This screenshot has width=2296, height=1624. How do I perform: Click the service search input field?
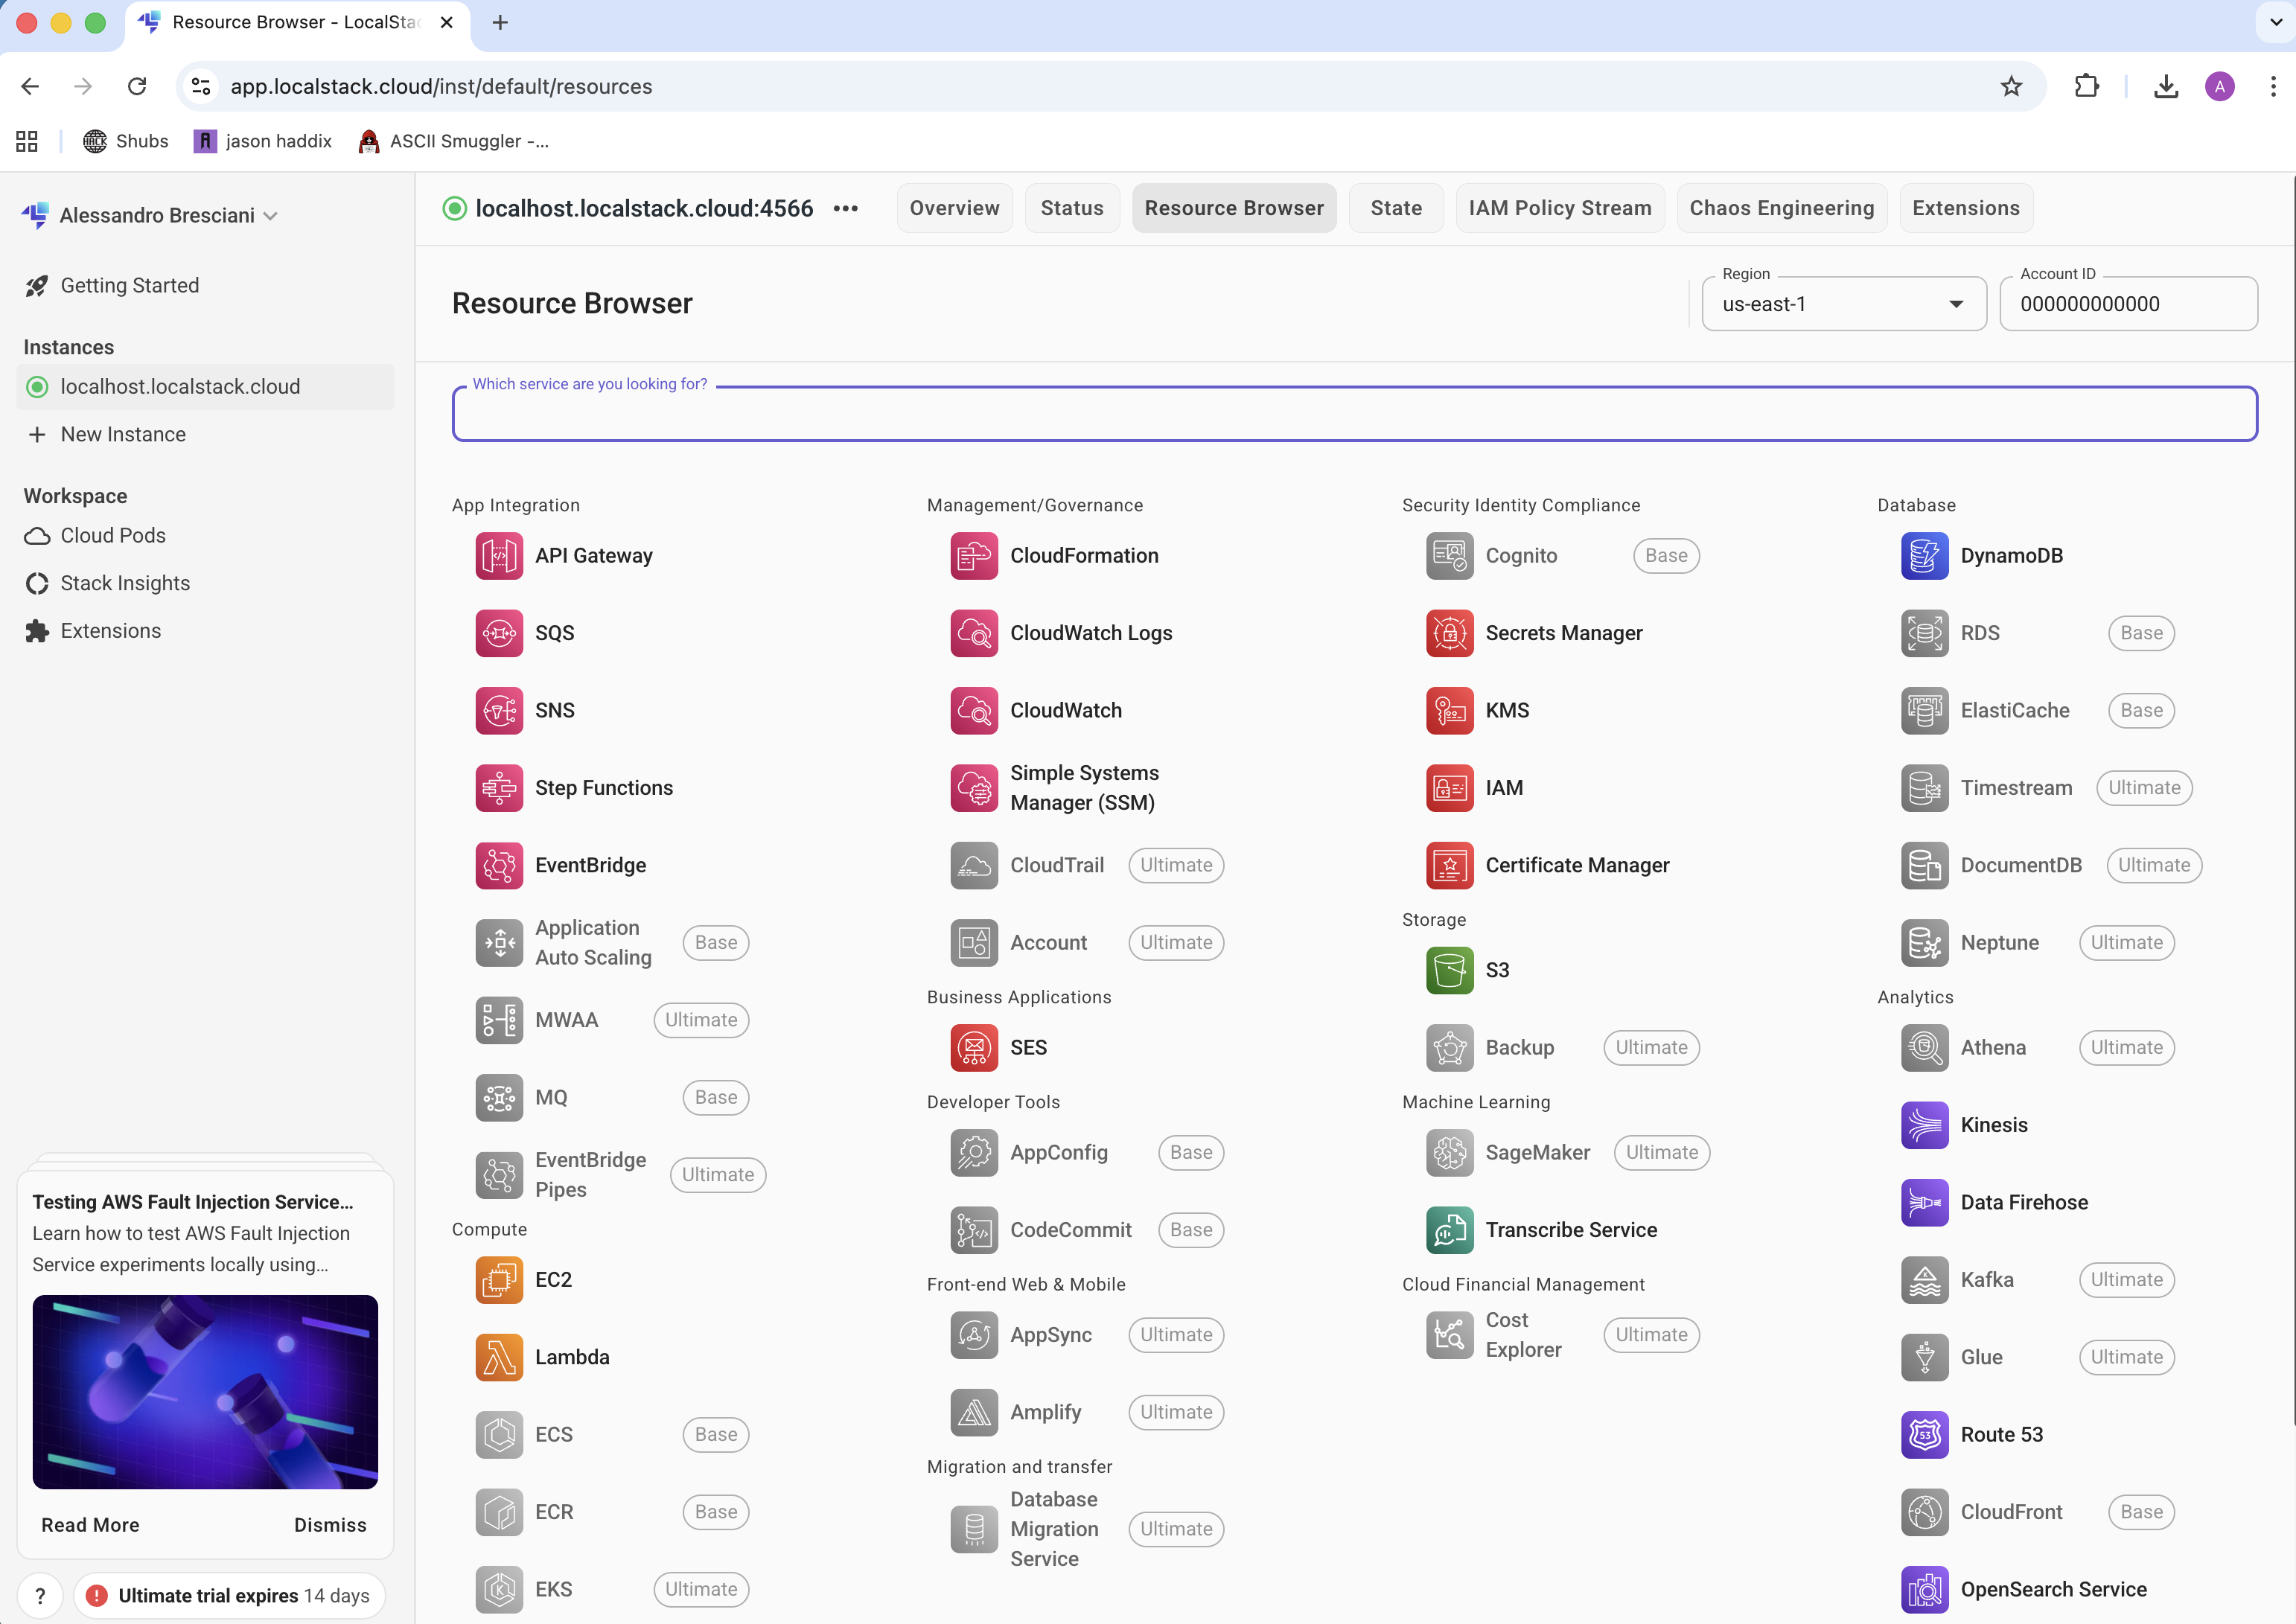(1354, 415)
